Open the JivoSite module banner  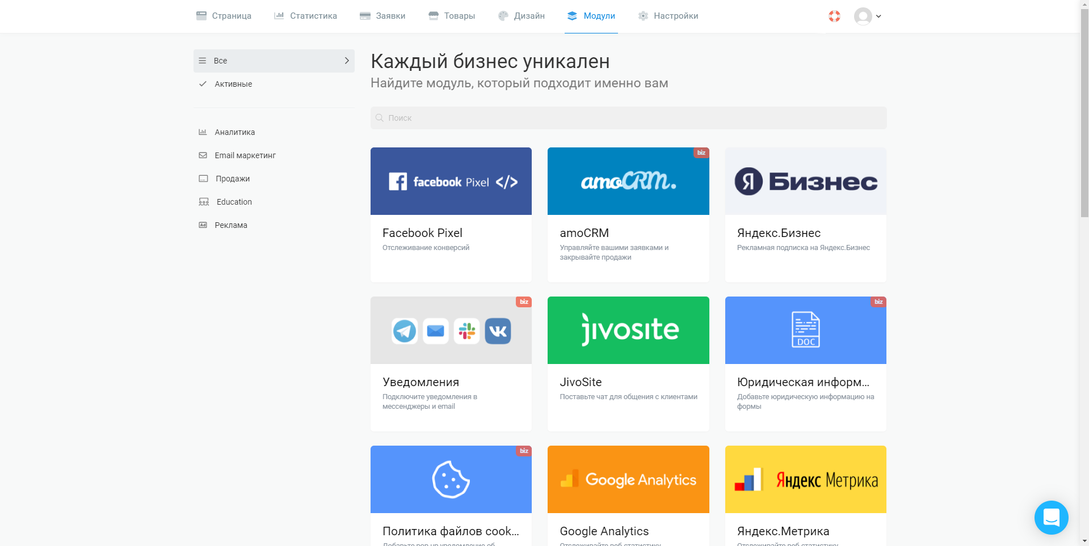(x=628, y=330)
